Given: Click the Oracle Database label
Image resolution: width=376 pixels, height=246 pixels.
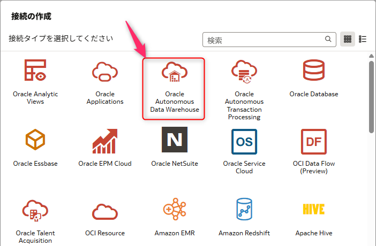Looking at the screenshot, I should pyautogui.click(x=314, y=94).
